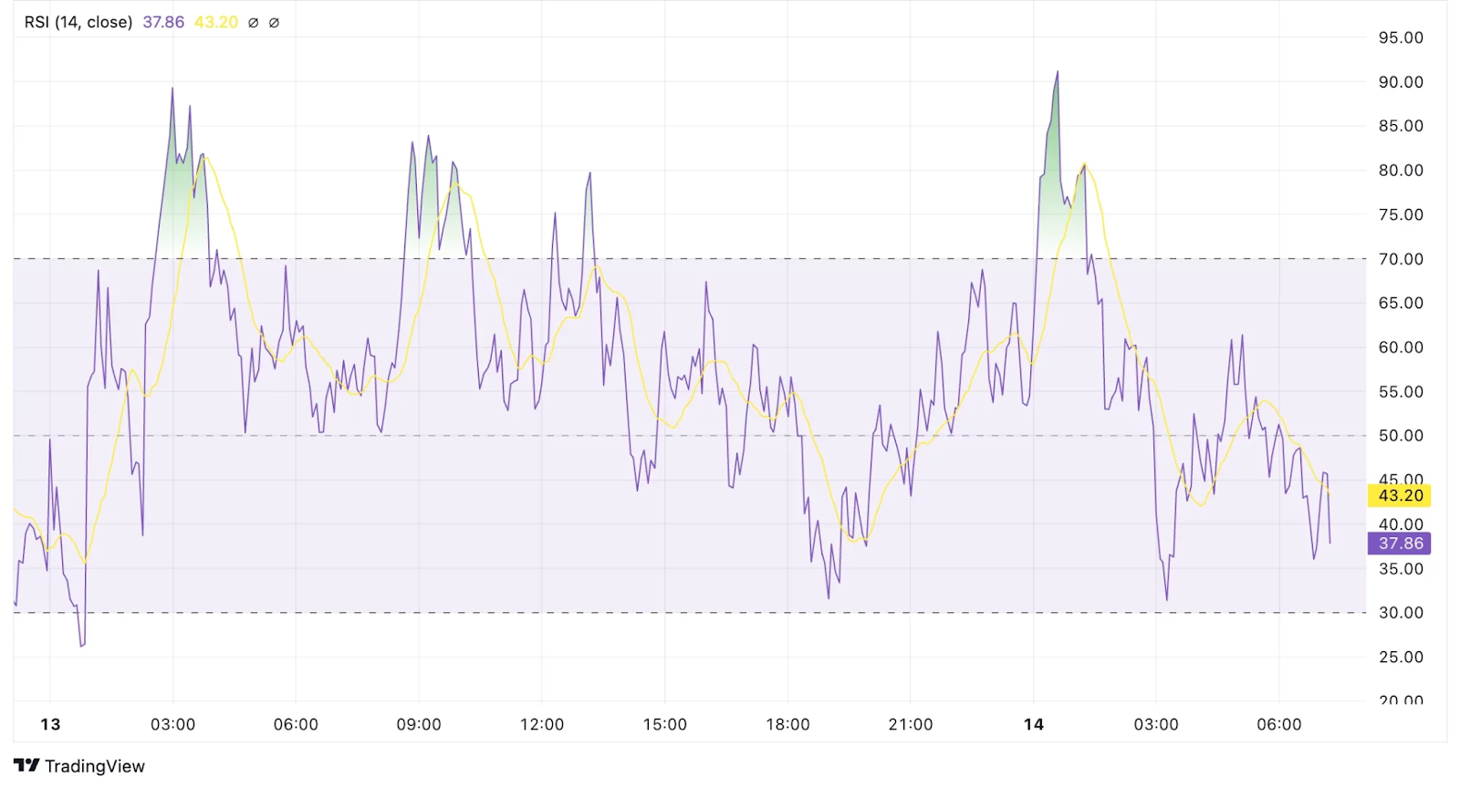Click the 85.00 axis level label
1460x788 pixels.
[1401, 126]
